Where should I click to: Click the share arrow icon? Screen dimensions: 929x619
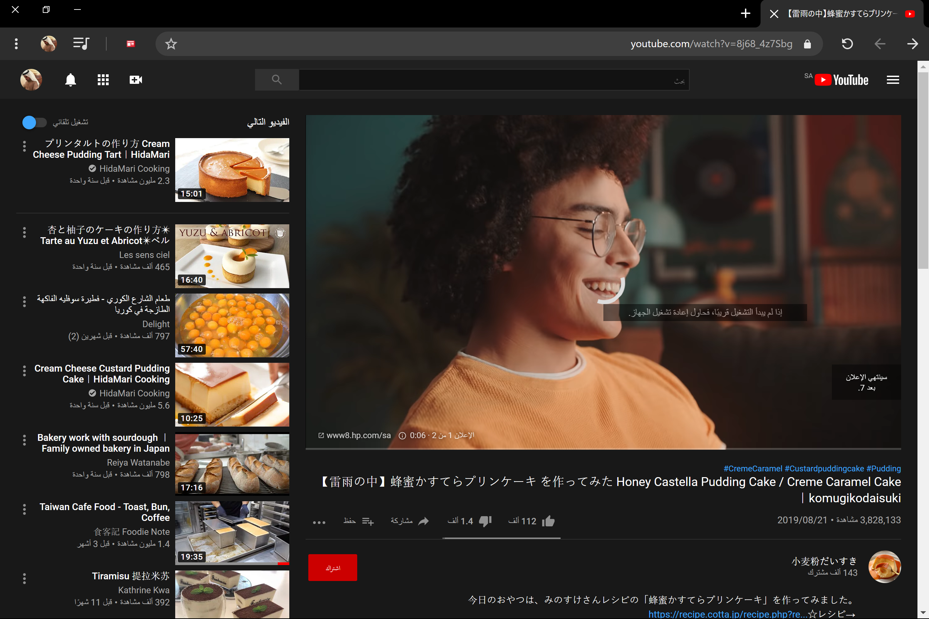(x=423, y=521)
